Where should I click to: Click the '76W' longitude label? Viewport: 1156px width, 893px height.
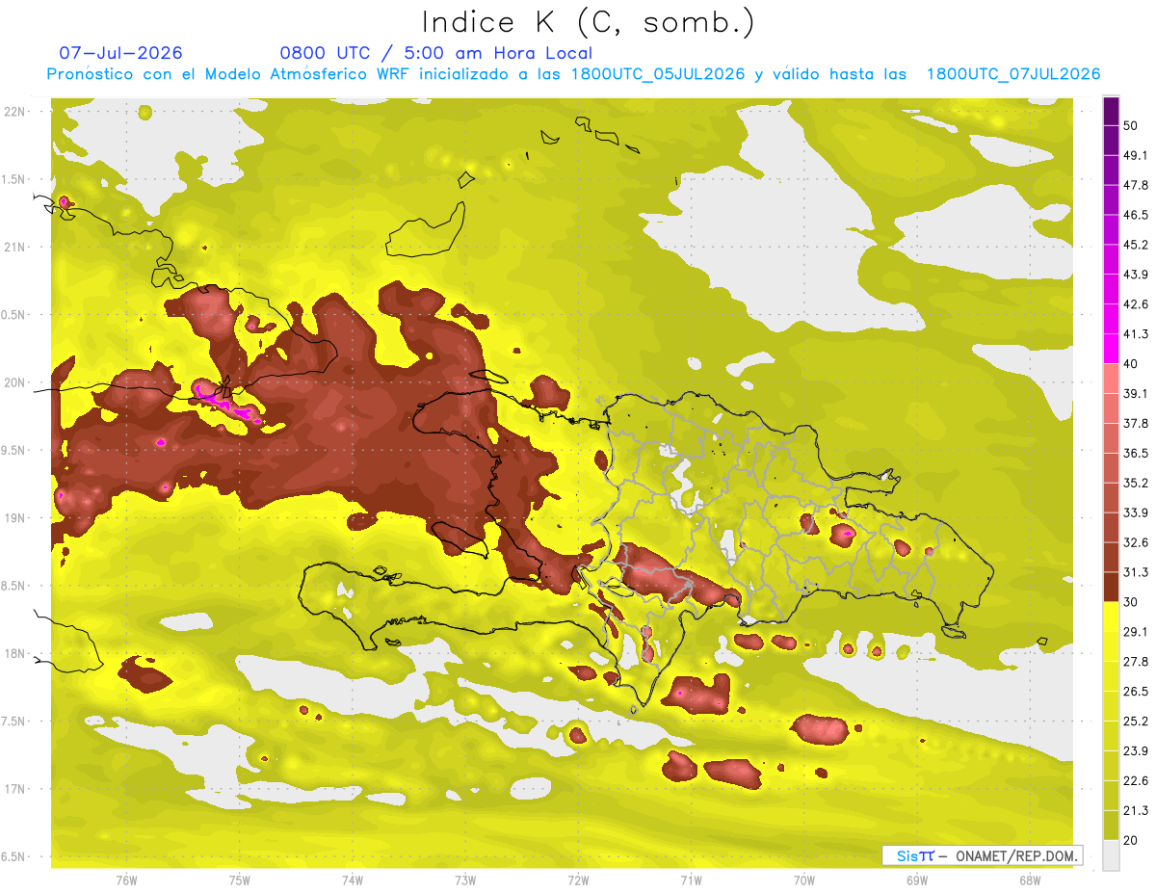[126, 880]
